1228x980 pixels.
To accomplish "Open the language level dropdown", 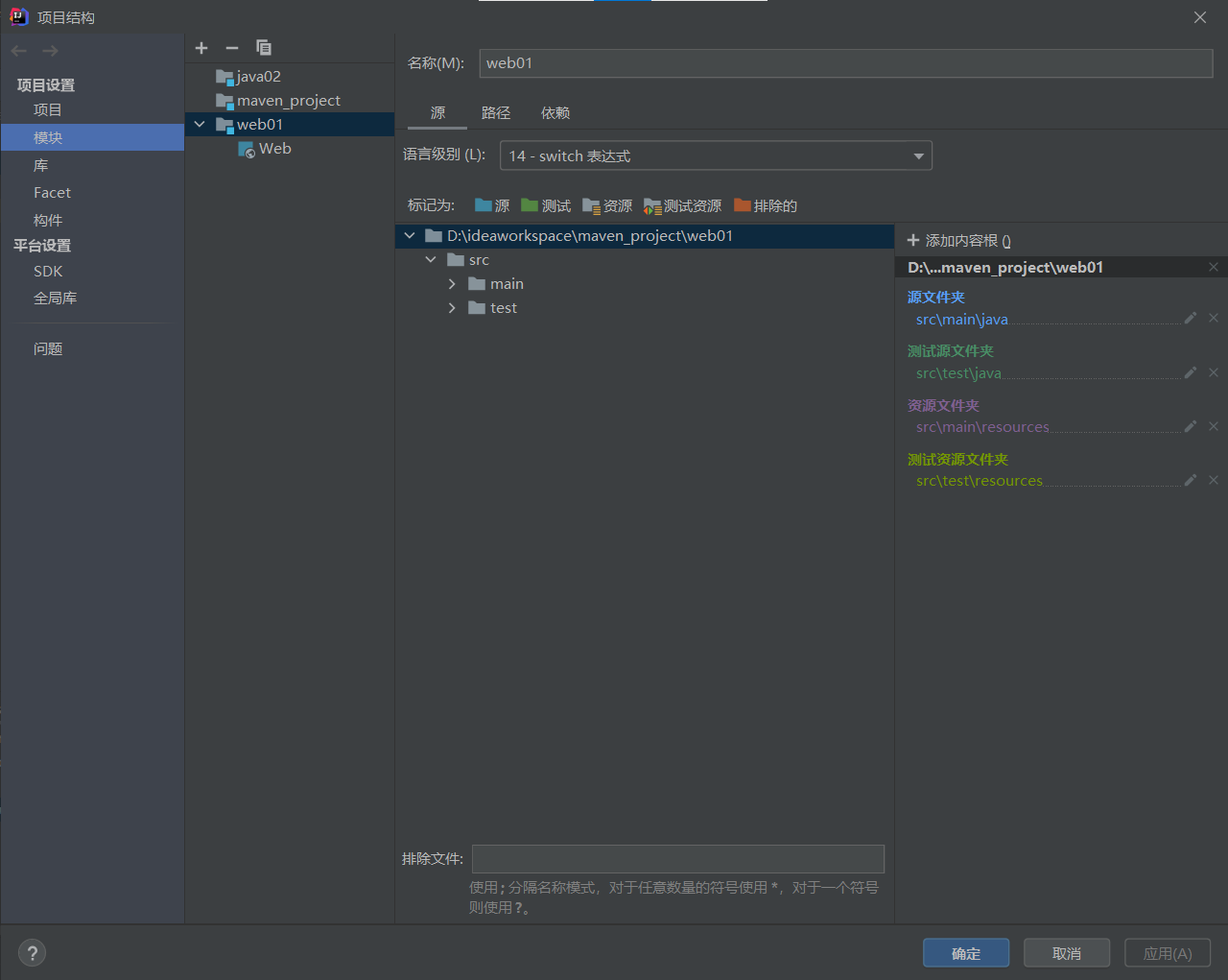I will click(x=716, y=155).
